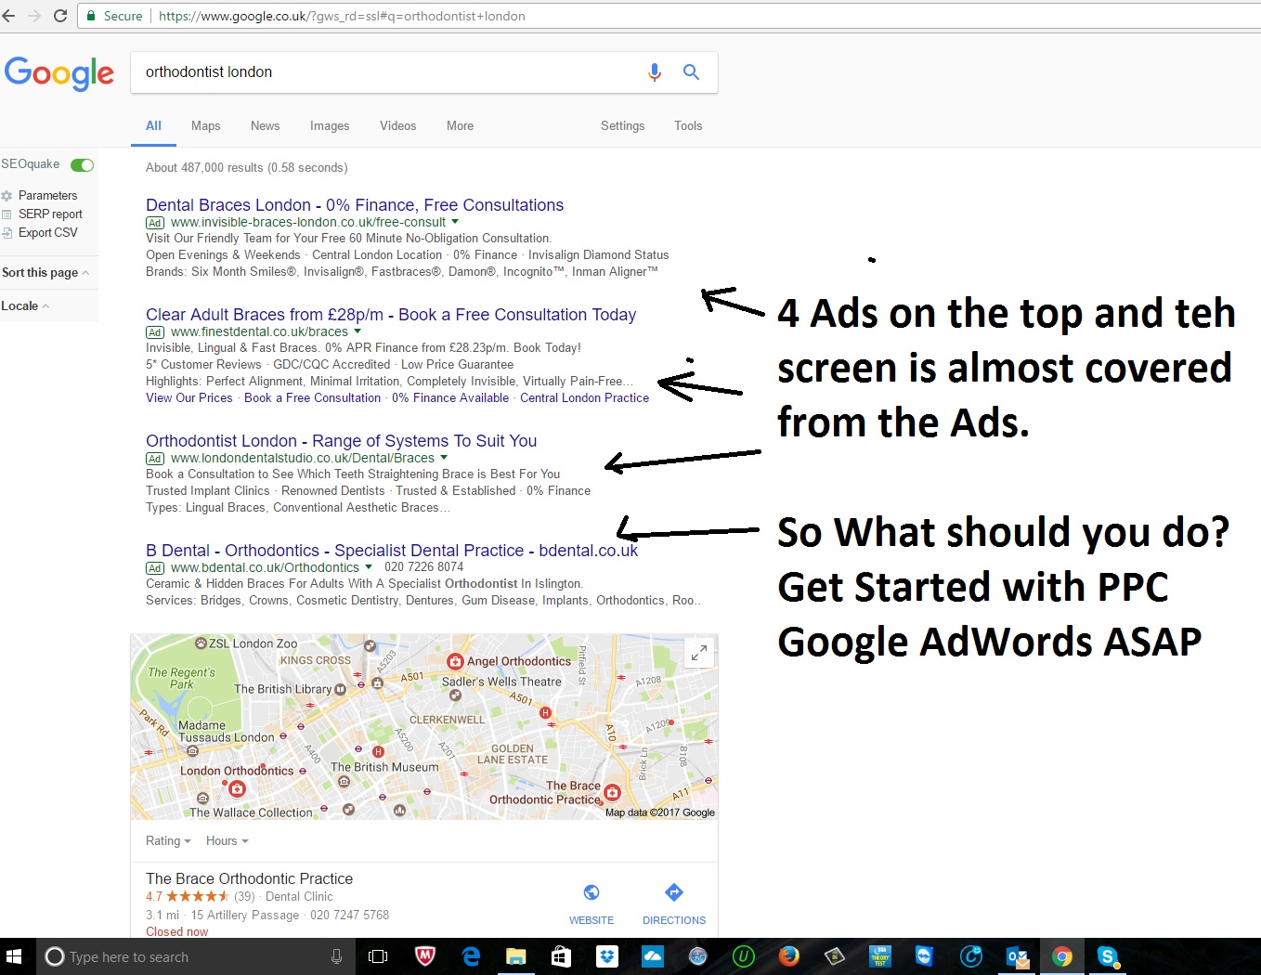Click the Google logo

click(x=59, y=72)
